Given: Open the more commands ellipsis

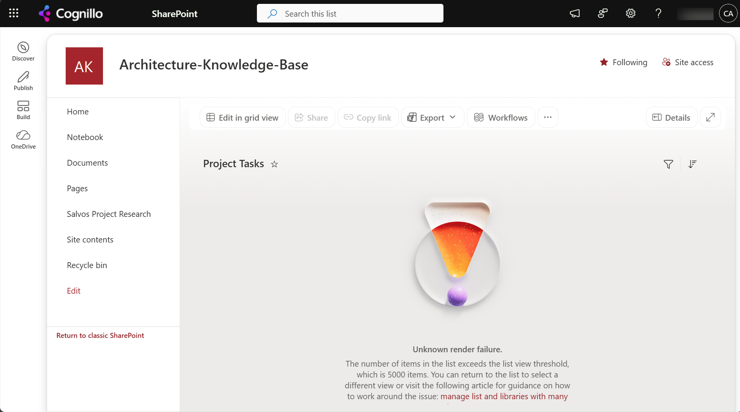Looking at the screenshot, I should click(548, 117).
